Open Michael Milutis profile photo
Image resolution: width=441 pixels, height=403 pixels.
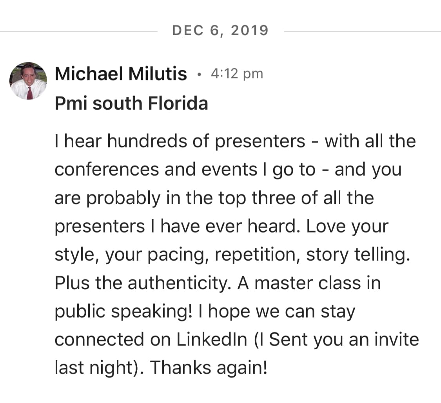pyautogui.click(x=28, y=81)
